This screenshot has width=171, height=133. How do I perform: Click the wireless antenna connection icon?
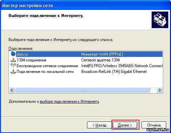point(13,65)
